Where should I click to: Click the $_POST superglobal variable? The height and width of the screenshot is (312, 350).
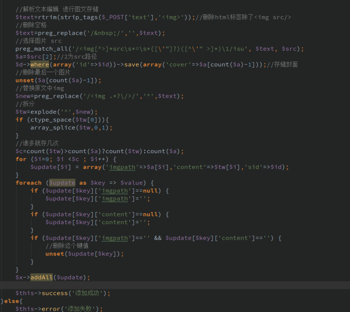(x=113, y=17)
